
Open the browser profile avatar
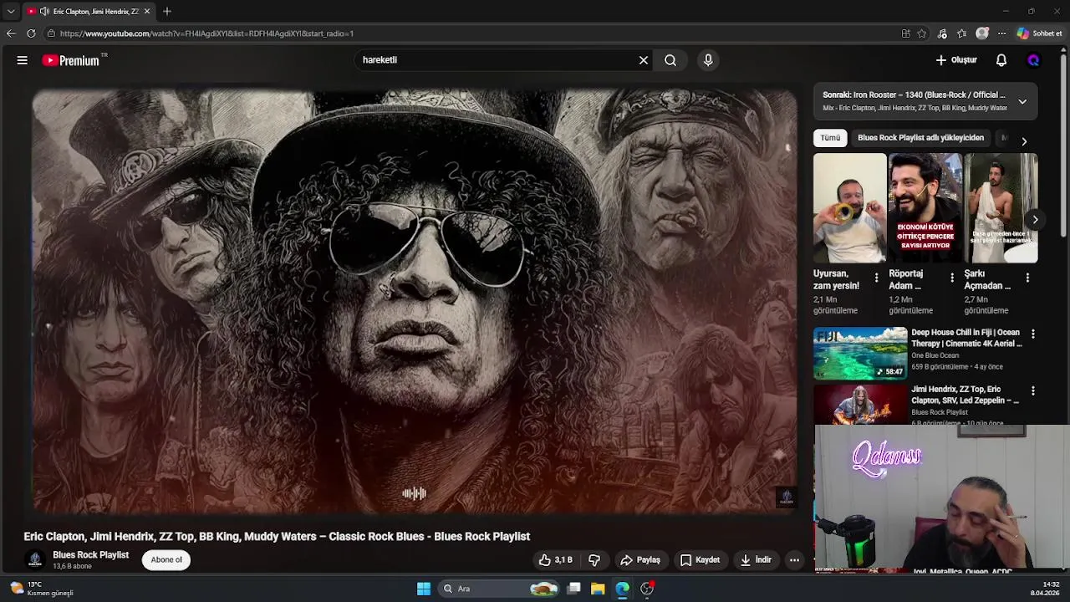tap(982, 33)
